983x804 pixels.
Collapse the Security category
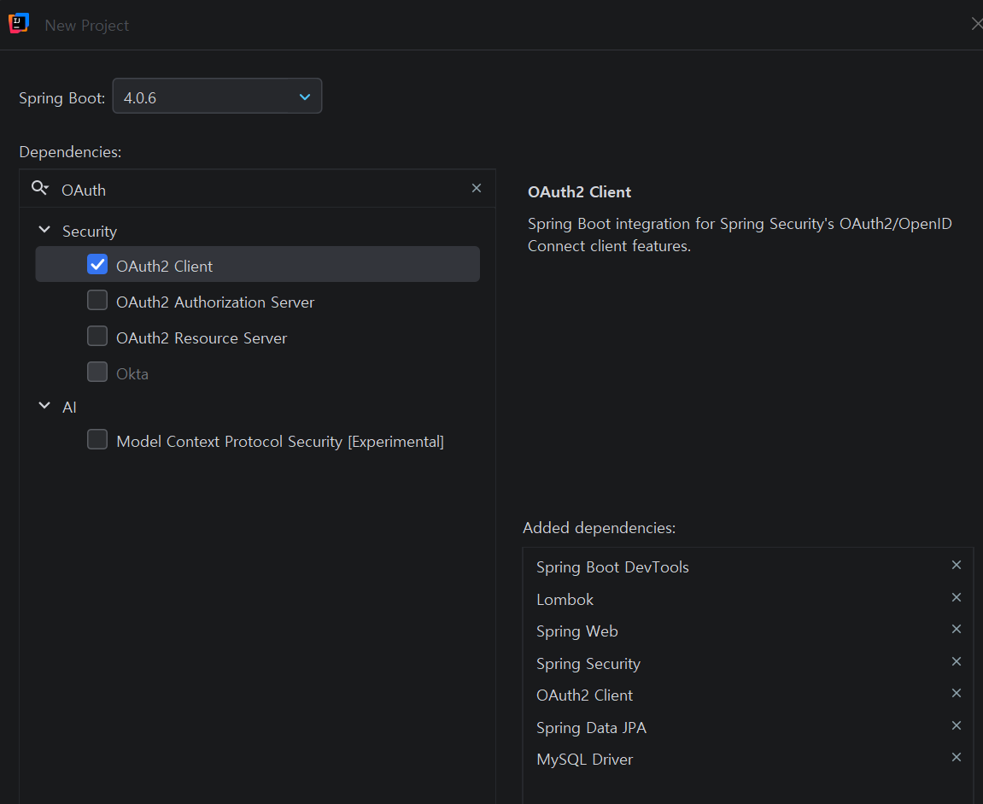[x=44, y=230]
